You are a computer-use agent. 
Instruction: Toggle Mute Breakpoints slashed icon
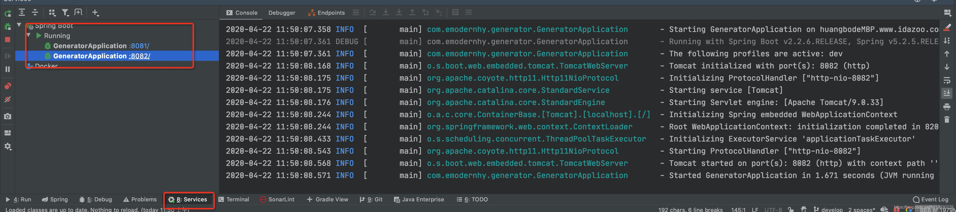coord(7,99)
